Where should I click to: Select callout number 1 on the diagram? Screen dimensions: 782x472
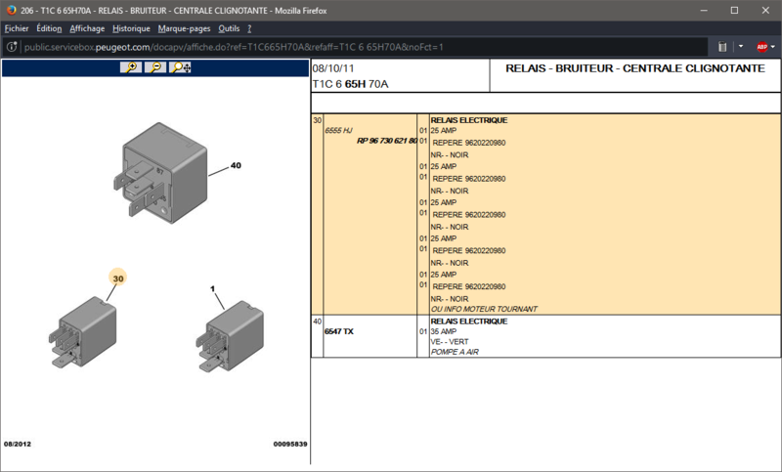point(212,288)
